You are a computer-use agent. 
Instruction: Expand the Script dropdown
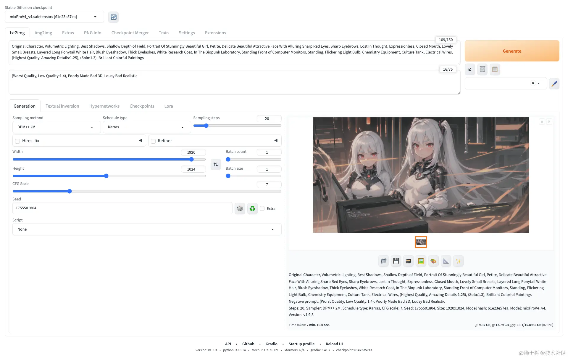[x=146, y=229]
